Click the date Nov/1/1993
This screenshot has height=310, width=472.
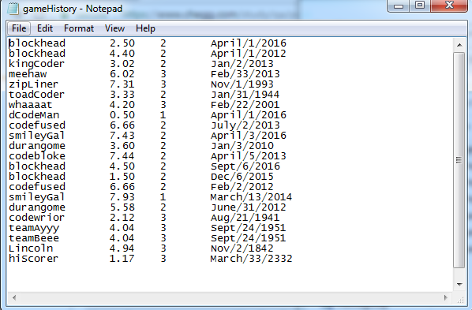tap(242, 84)
